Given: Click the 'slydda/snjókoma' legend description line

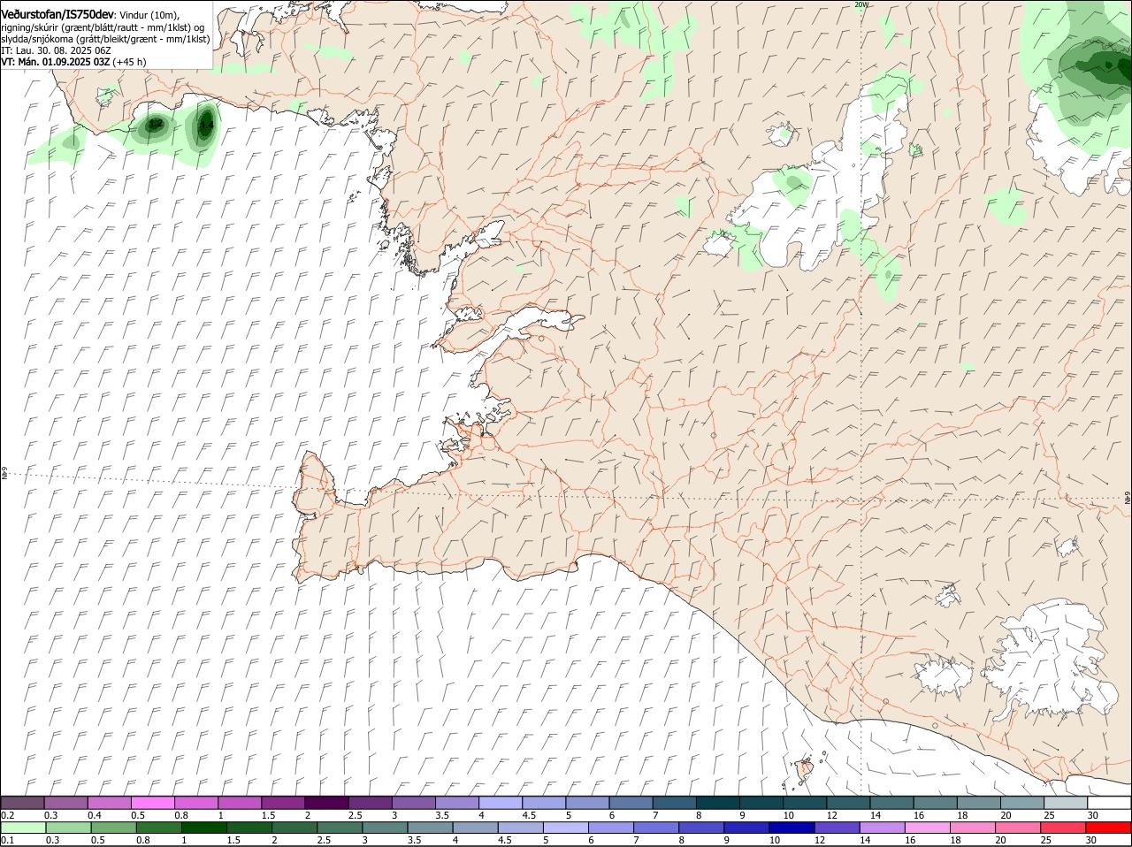Looking at the screenshot, I should pyautogui.click(x=105, y=39).
